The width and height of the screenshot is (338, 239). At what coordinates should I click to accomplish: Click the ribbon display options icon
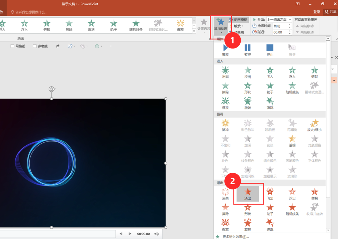[298, 4]
